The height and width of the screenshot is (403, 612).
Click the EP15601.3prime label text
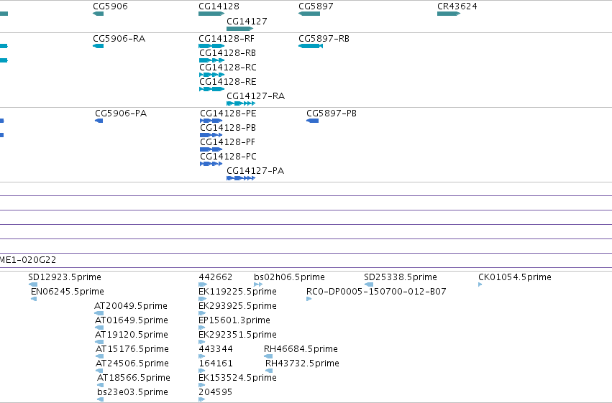point(234,320)
